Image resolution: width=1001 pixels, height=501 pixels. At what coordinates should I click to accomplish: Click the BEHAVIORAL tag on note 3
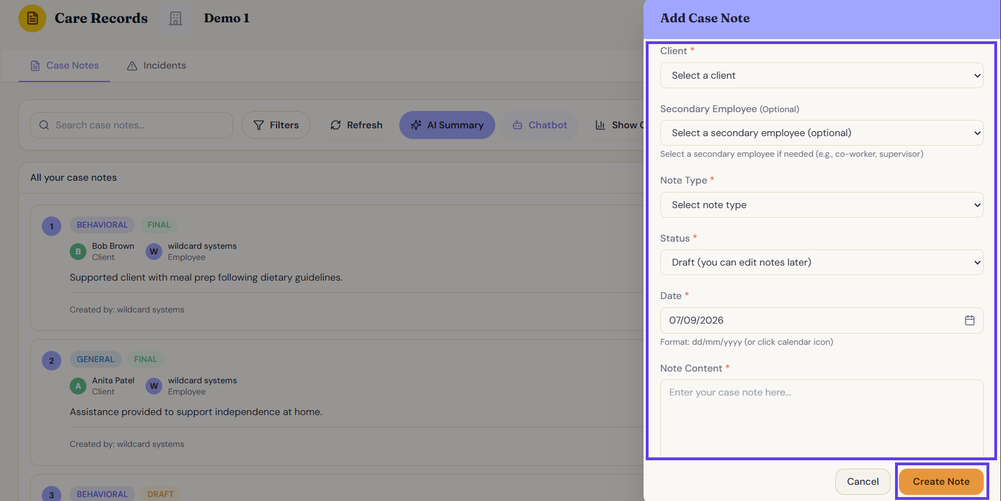(x=102, y=494)
